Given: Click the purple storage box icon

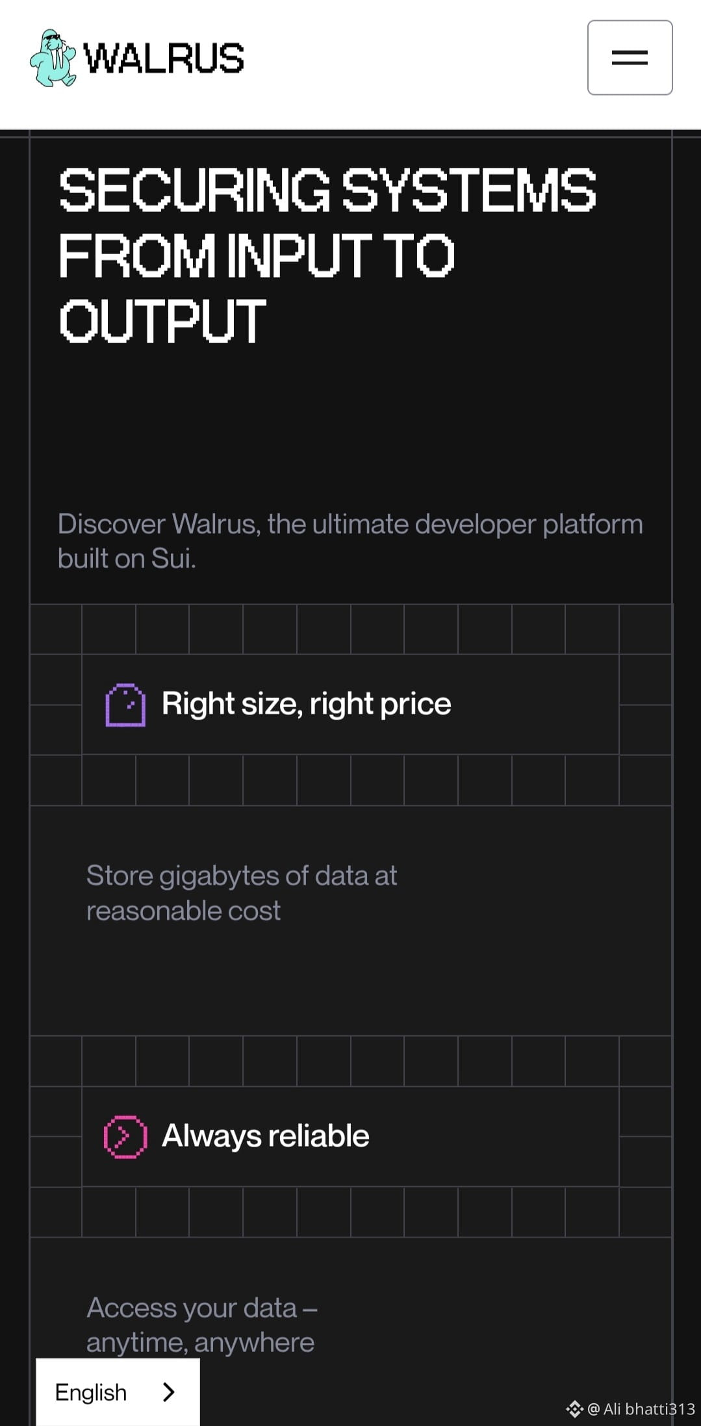Looking at the screenshot, I should (125, 705).
